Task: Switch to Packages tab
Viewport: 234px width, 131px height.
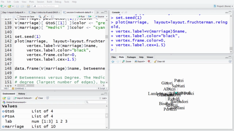Action: [131, 57]
